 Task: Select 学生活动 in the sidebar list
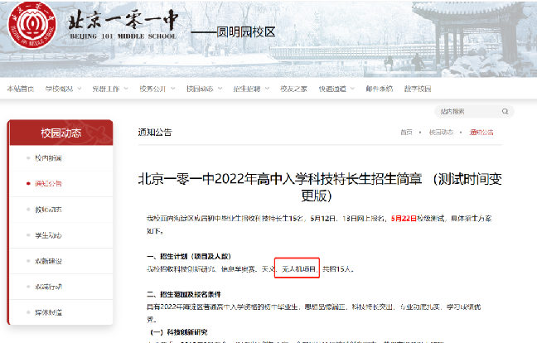coord(48,234)
